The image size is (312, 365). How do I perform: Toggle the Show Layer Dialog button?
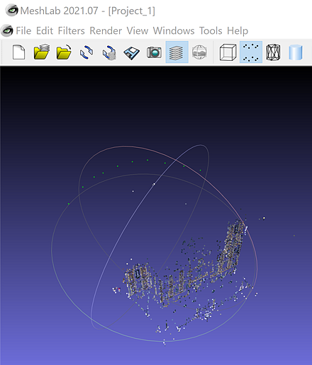(177, 52)
